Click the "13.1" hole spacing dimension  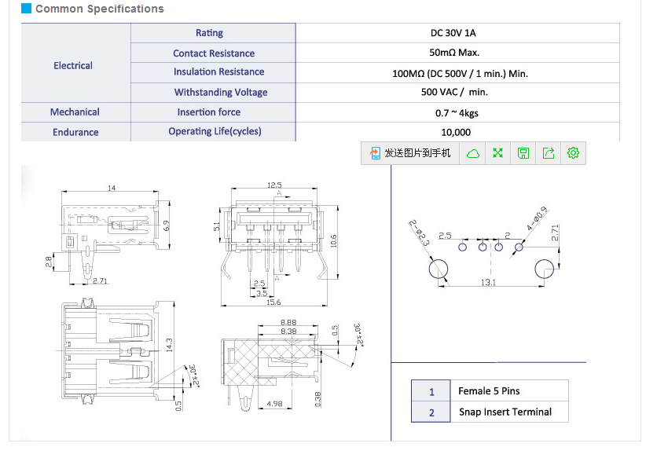pyautogui.click(x=488, y=283)
